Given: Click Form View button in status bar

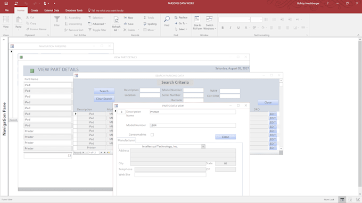Looking at the screenshot, I should 342,199.
